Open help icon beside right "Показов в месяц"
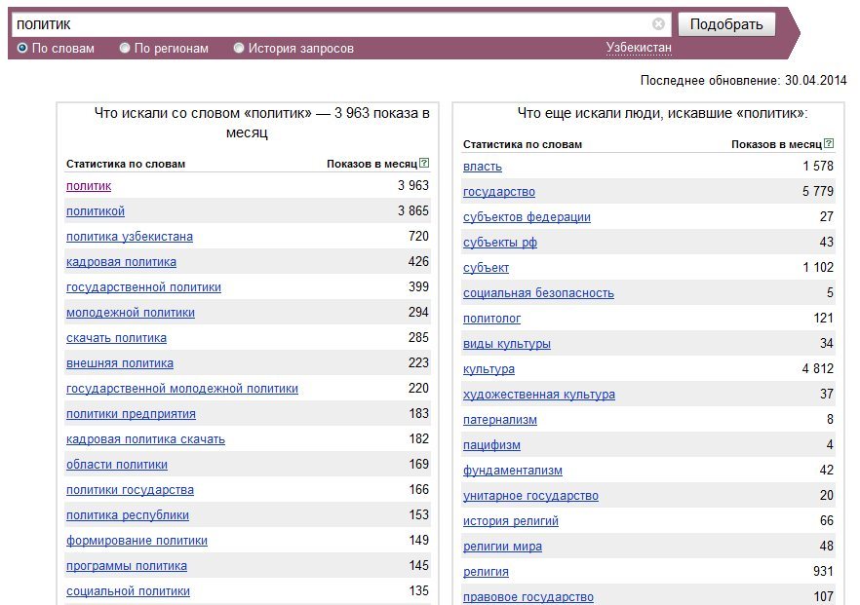This screenshot has height=605, width=860. tap(829, 143)
